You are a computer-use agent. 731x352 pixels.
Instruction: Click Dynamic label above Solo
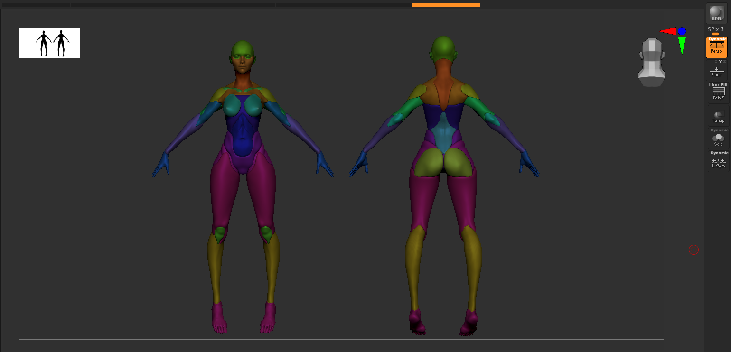719,130
